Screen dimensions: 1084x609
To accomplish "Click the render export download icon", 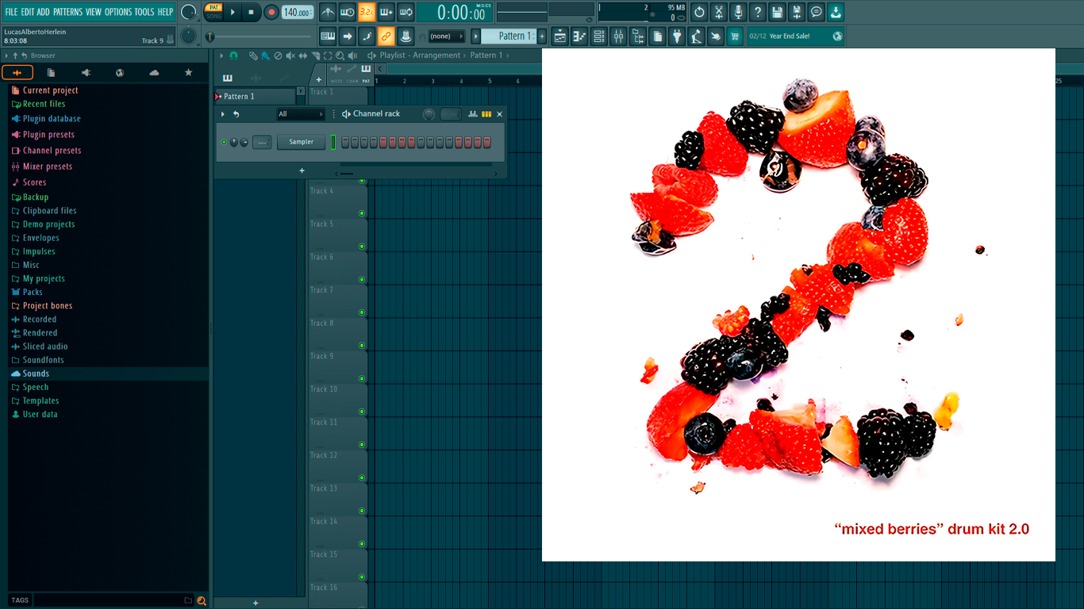I will click(x=836, y=12).
